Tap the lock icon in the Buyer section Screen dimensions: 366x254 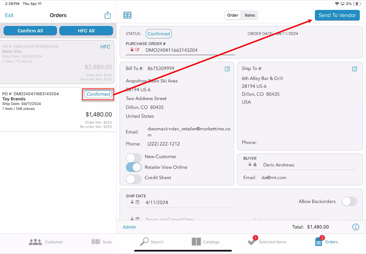click(x=250, y=165)
